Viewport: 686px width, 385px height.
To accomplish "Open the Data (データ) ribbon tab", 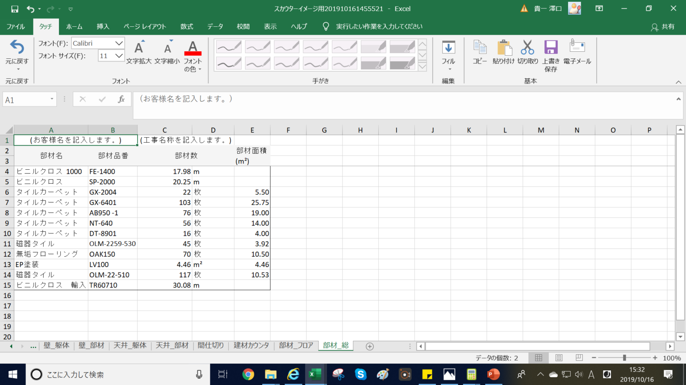I will click(215, 27).
